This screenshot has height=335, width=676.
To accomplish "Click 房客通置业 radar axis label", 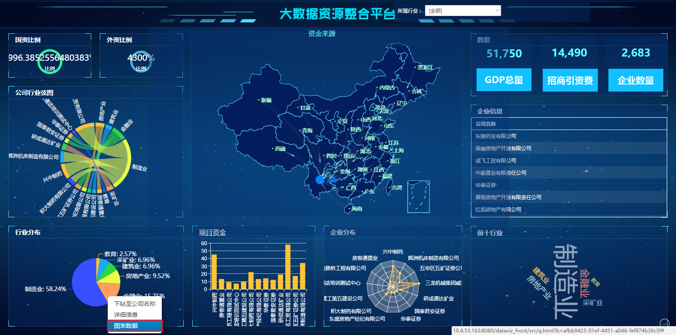I will 365,258.
